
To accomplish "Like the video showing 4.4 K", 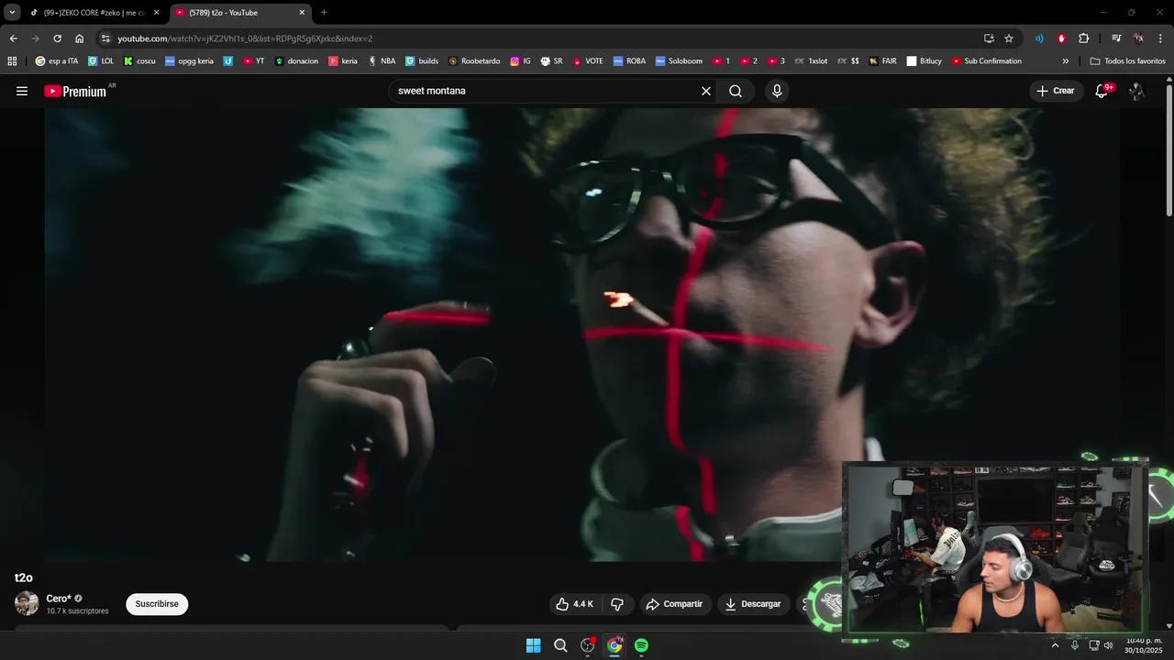I will tap(574, 604).
